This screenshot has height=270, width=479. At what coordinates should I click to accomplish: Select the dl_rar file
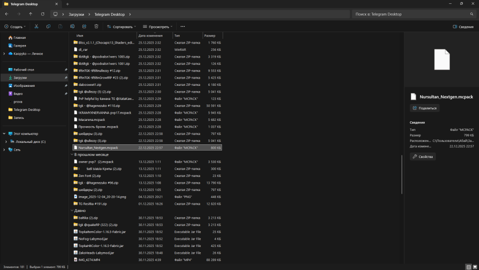(147, 49)
